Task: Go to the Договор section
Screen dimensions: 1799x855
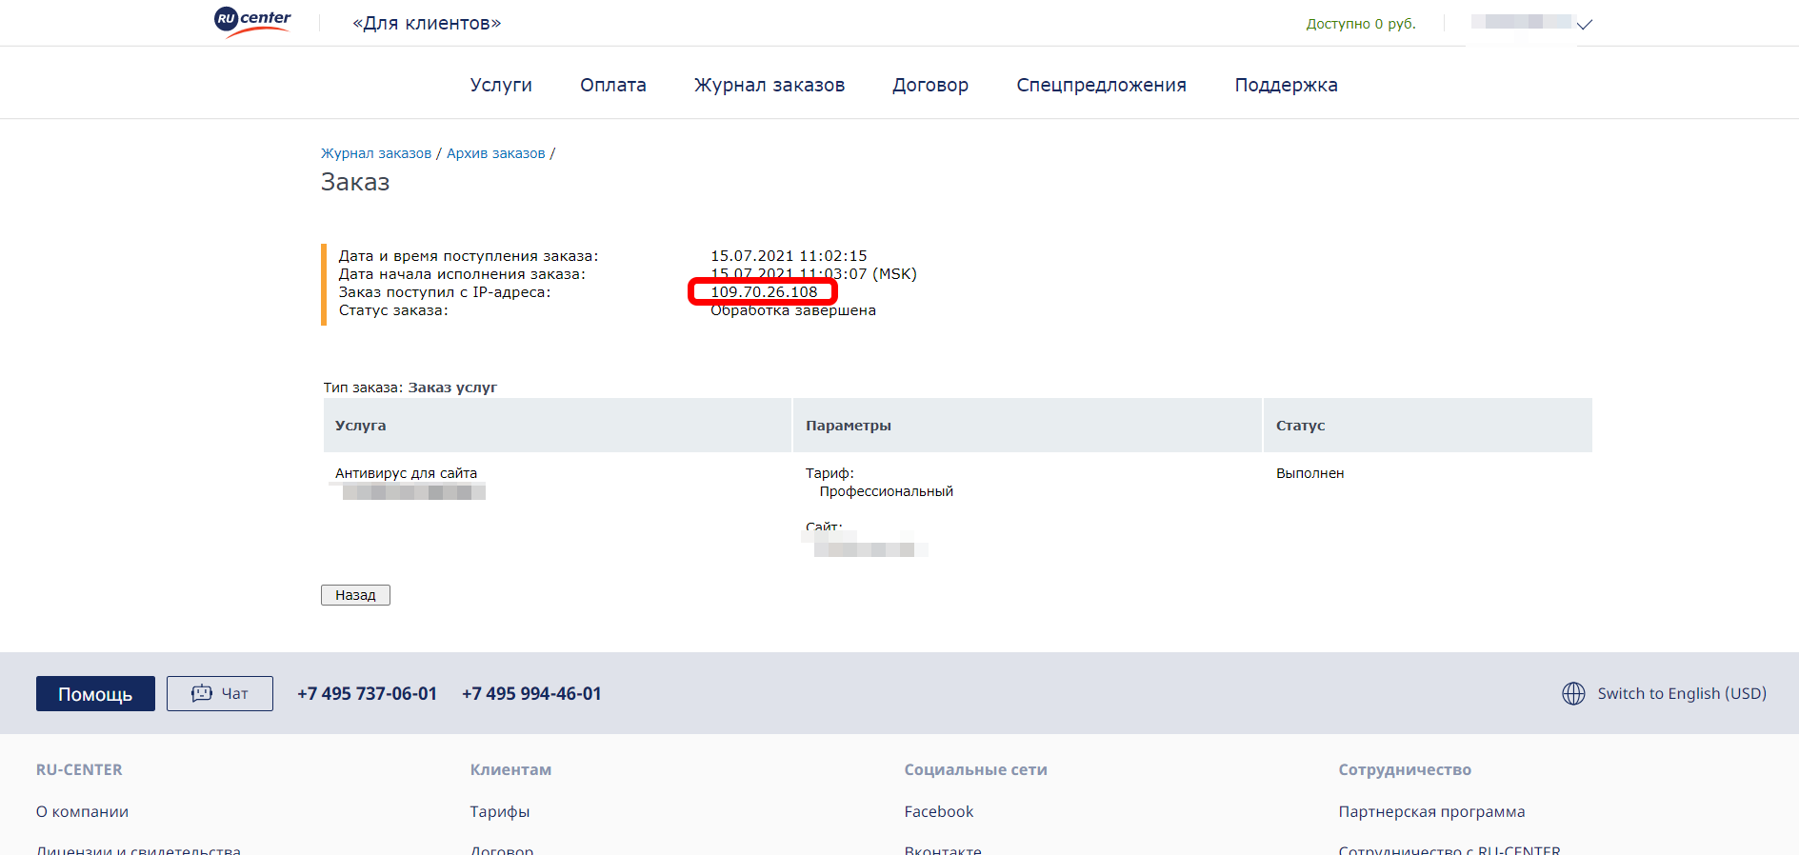Action: click(930, 85)
